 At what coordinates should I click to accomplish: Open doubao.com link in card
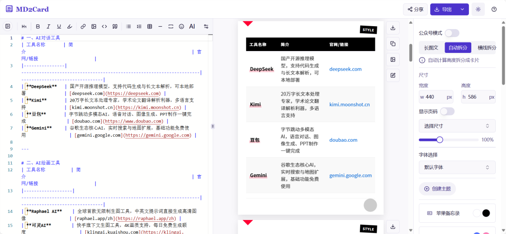point(343,140)
